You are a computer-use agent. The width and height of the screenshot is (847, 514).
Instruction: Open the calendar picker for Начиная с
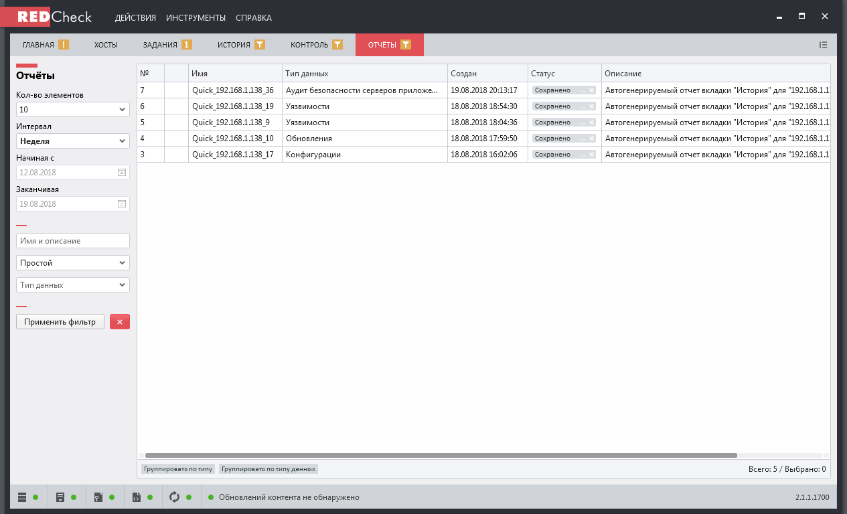point(121,172)
